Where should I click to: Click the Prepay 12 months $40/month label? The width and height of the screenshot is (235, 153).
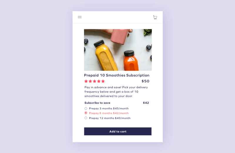[110, 118]
